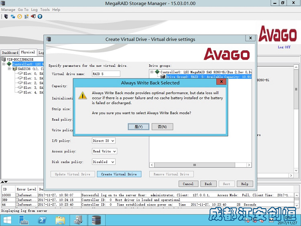The width and height of the screenshot is (301, 226).
Task: Click the Cancel button in the wizard
Action: pos(188,184)
